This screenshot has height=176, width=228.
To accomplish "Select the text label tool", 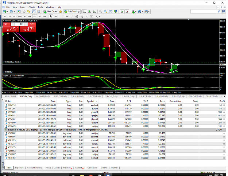I will pos(92,16).
